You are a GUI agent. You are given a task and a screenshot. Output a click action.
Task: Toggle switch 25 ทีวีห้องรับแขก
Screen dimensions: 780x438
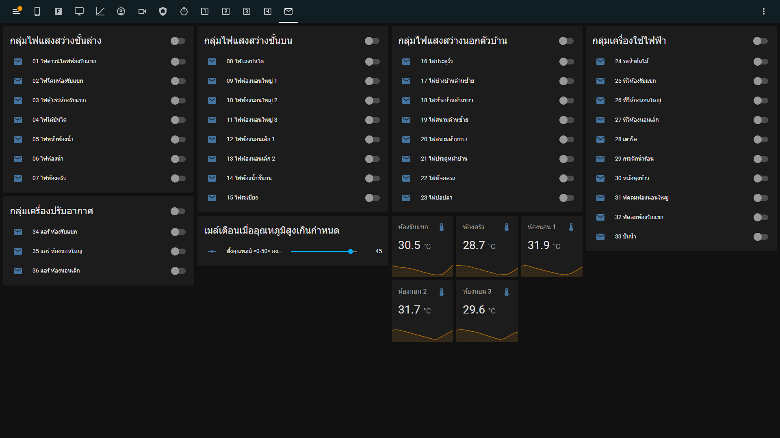click(x=760, y=81)
